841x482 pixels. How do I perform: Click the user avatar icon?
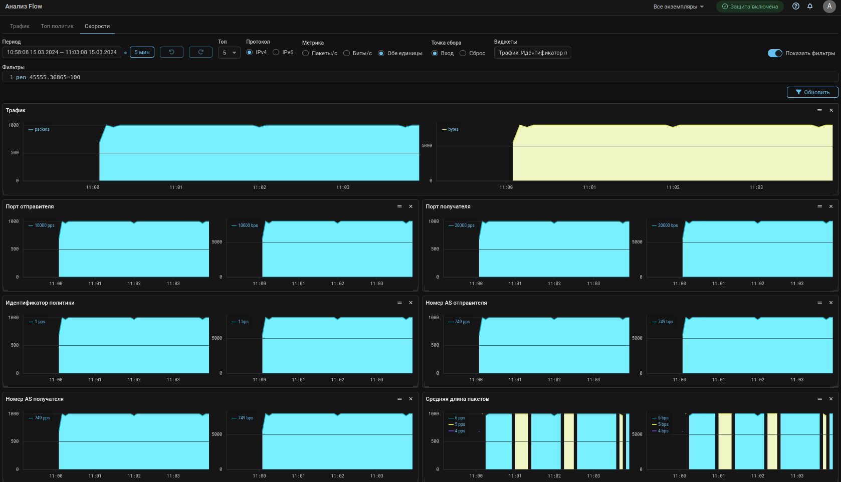829,7
